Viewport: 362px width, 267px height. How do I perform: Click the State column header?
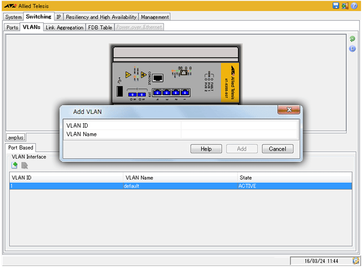click(295, 177)
